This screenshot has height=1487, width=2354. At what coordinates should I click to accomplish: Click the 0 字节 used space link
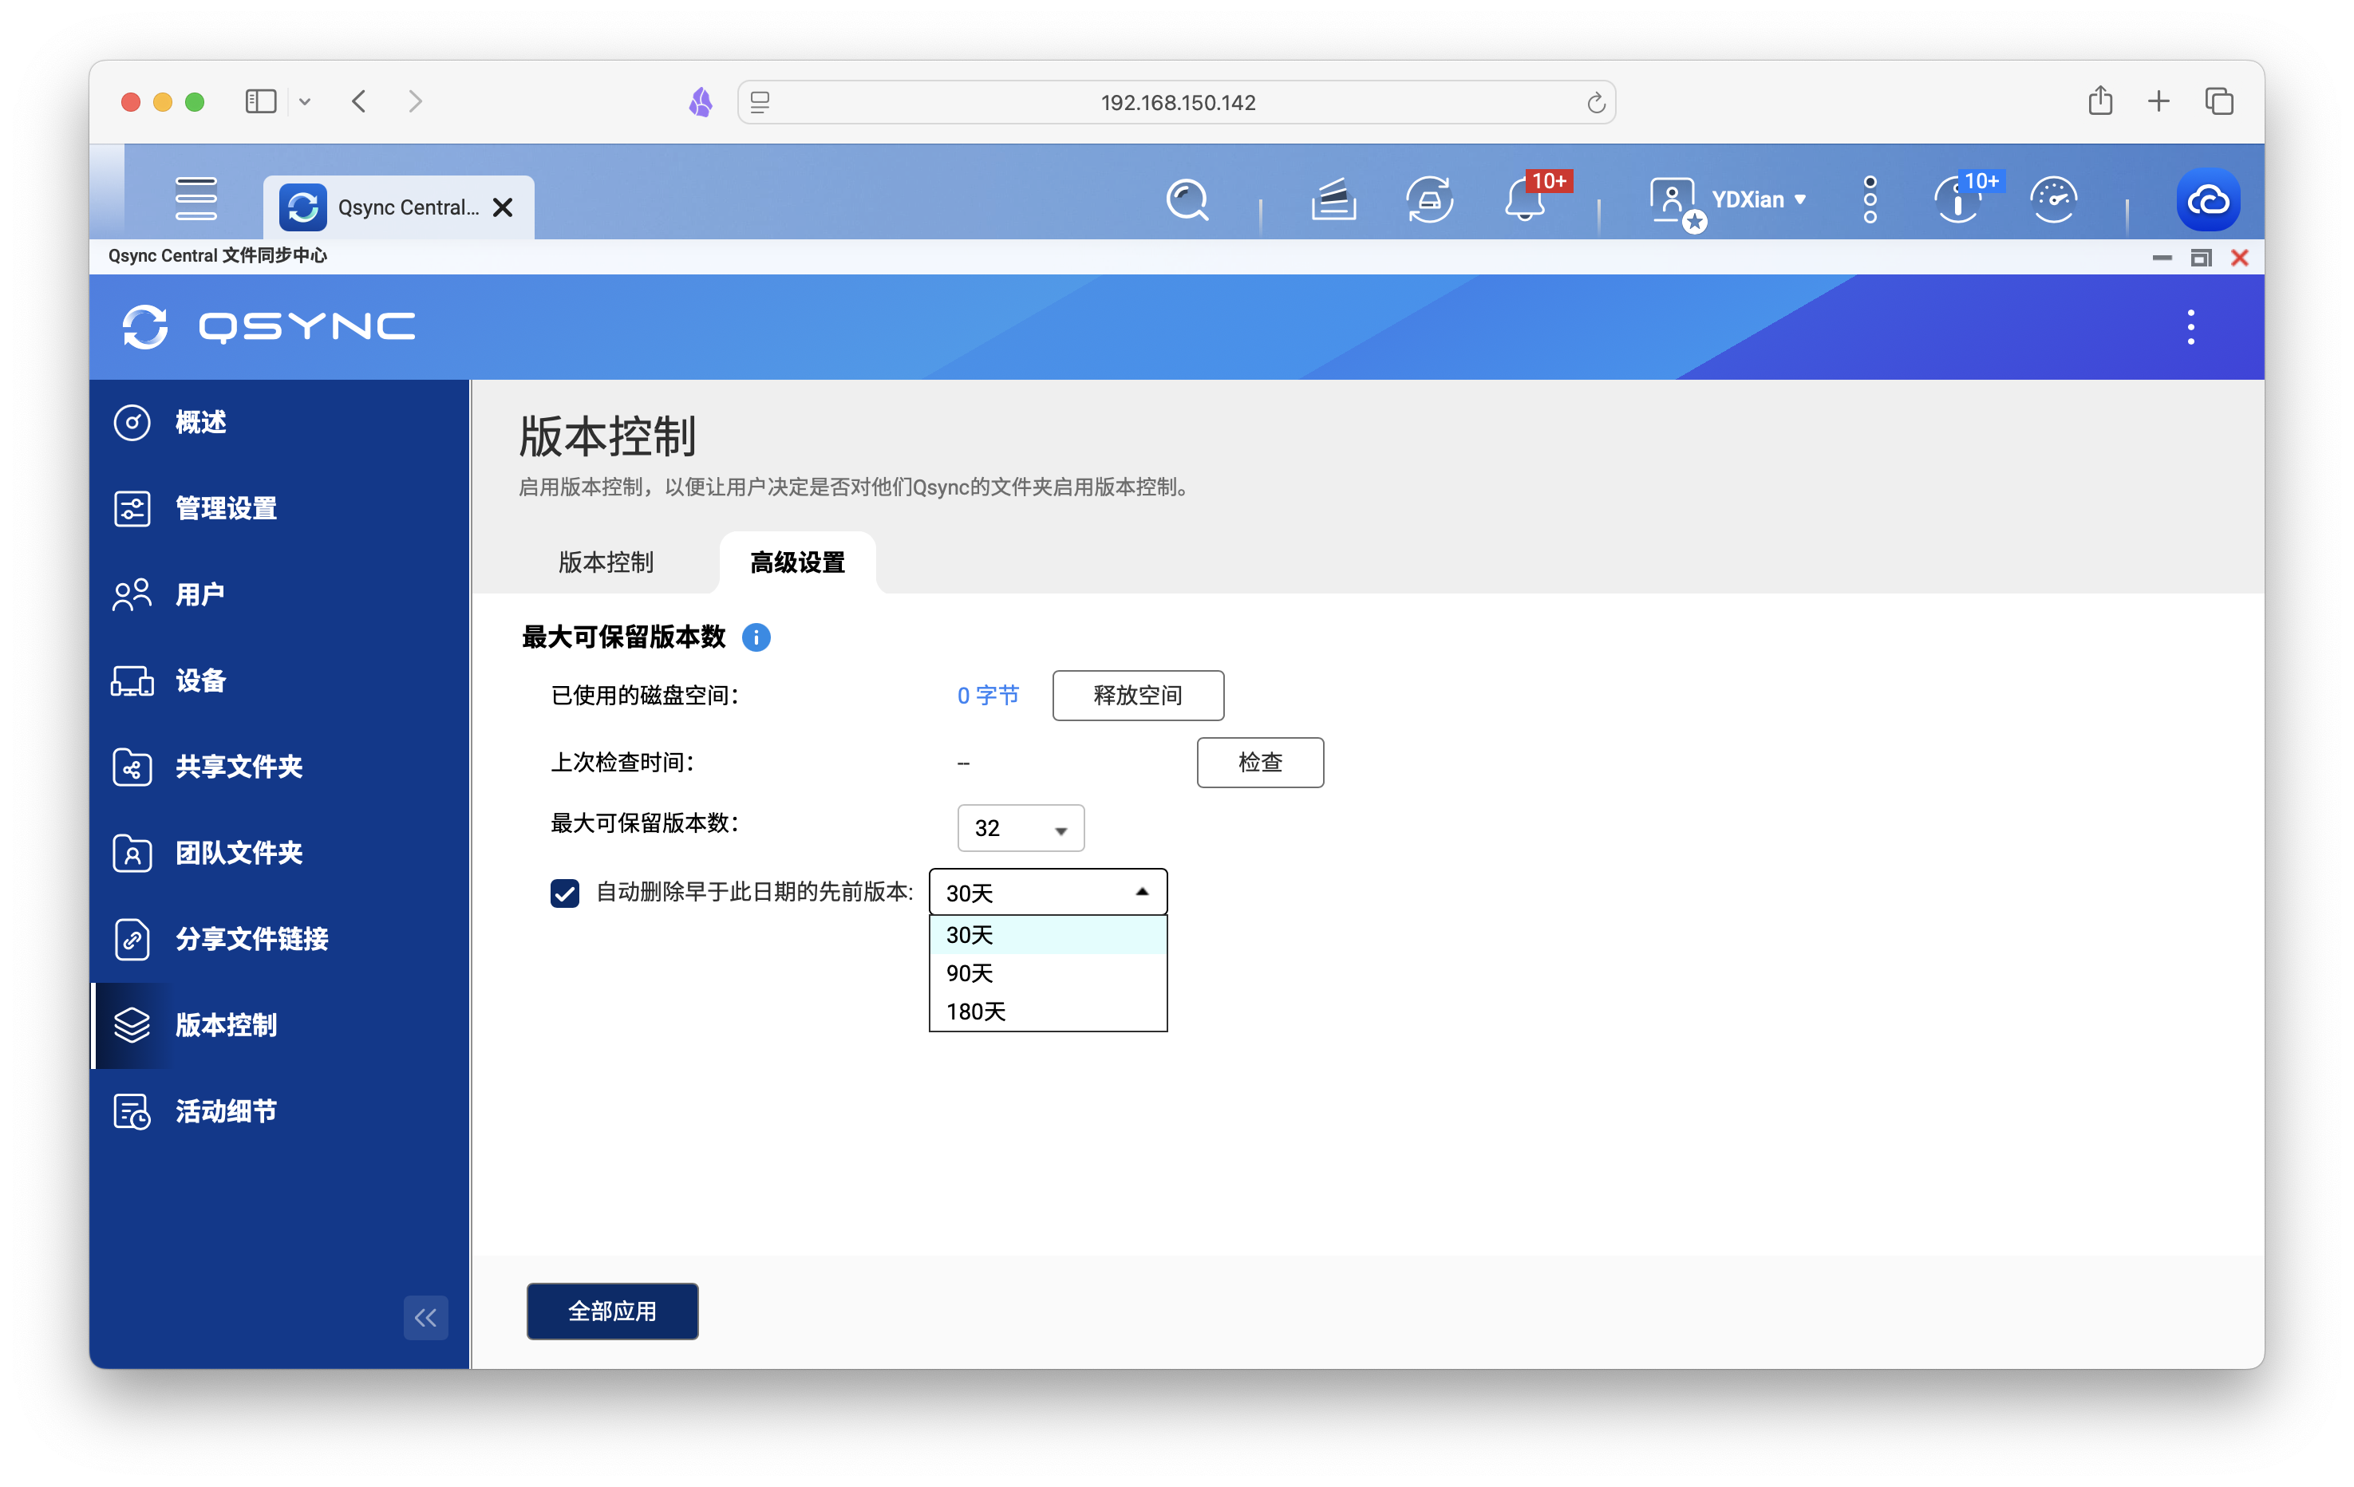[987, 695]
